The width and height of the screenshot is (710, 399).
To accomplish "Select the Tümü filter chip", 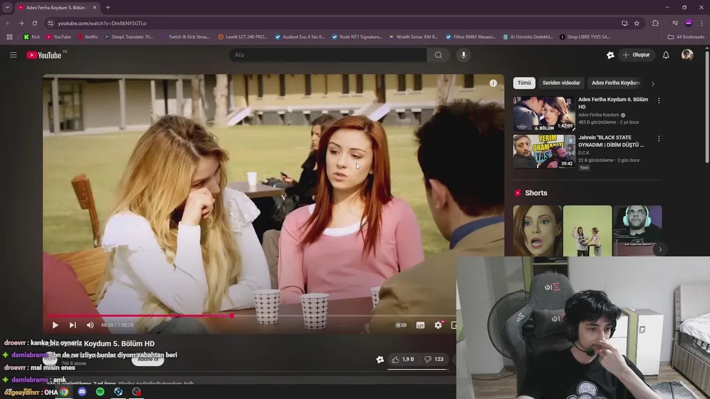I will point(524,83).
